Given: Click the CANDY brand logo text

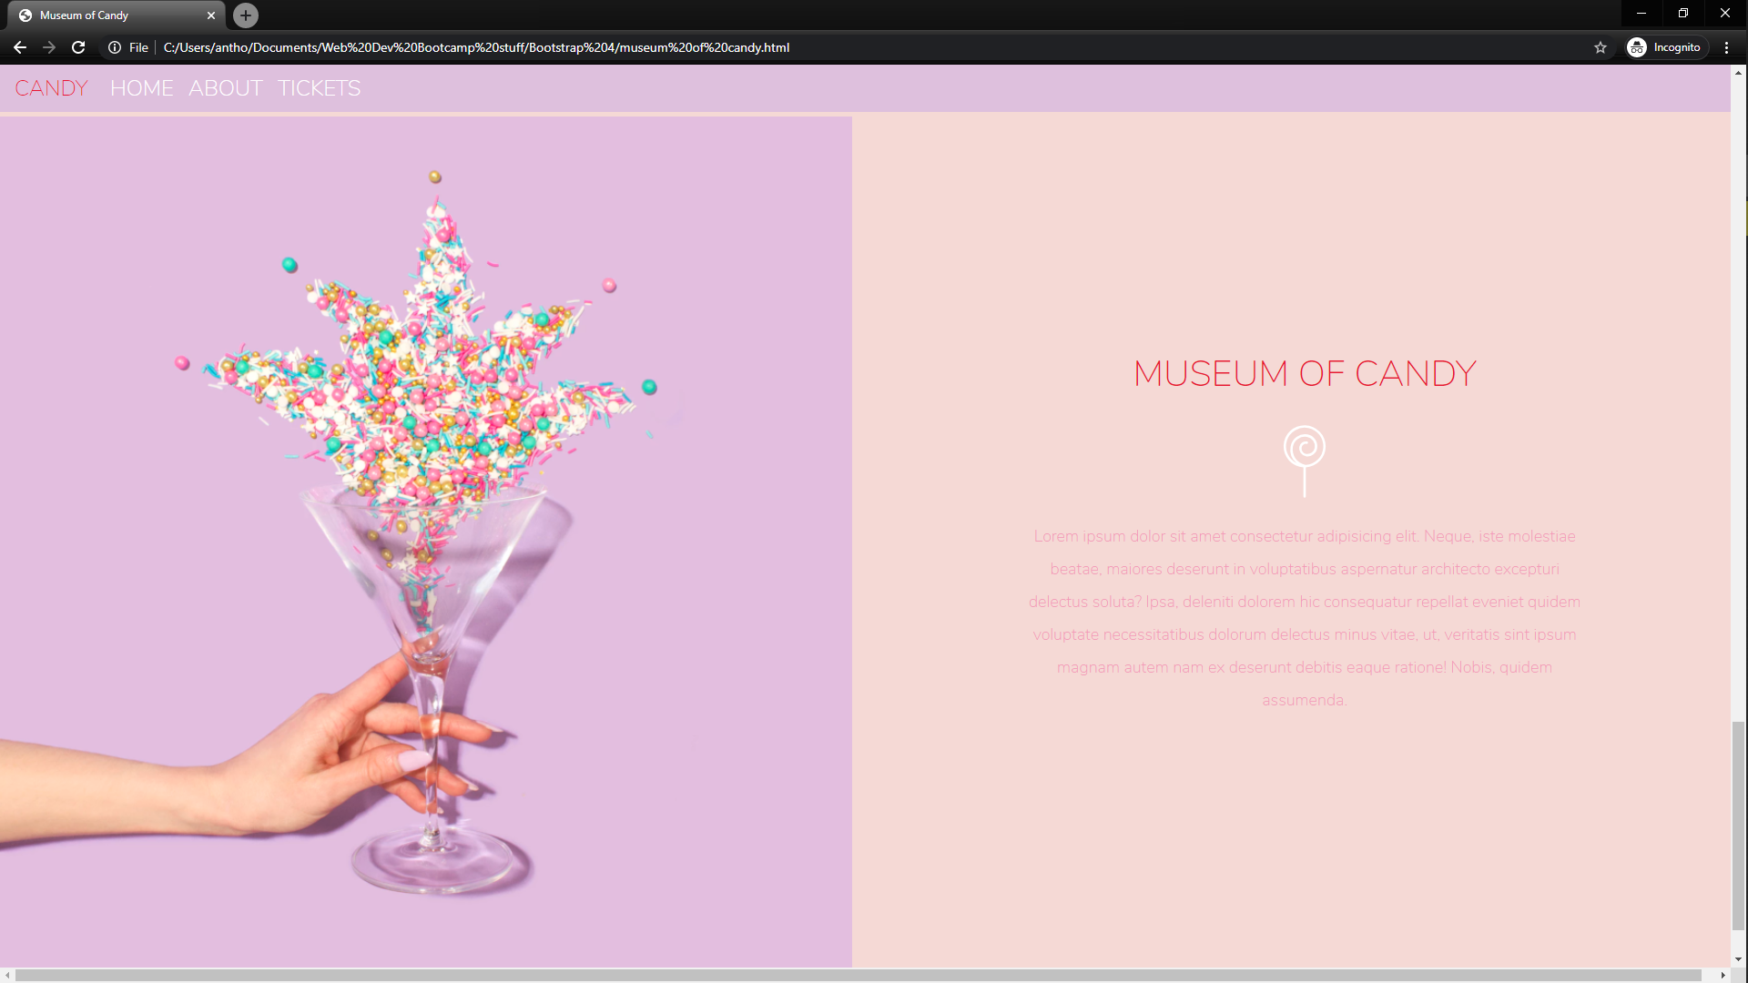Looking at the screenshot, I should (51, 87).
